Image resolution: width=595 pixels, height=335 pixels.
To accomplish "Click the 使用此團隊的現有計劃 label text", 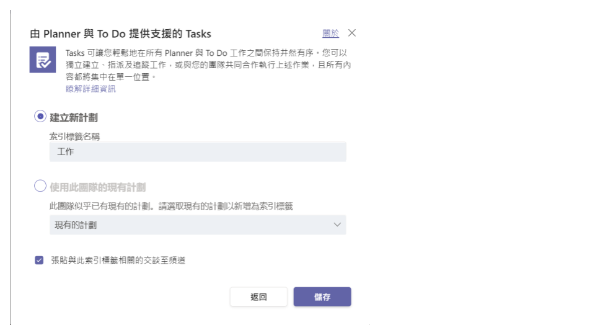I will (98, 187).
